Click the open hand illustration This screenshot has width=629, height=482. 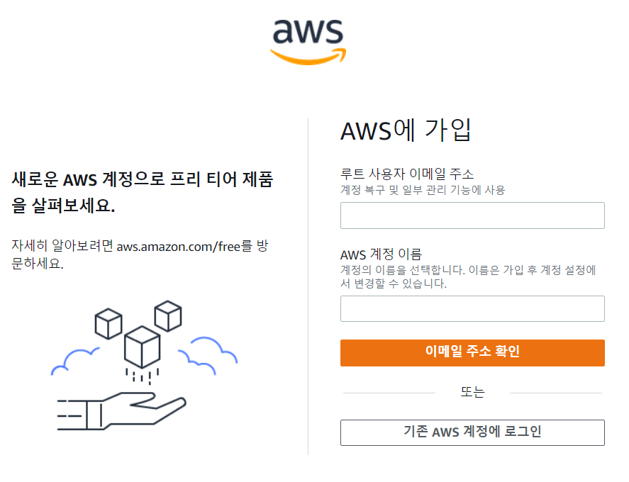(121, 411)
